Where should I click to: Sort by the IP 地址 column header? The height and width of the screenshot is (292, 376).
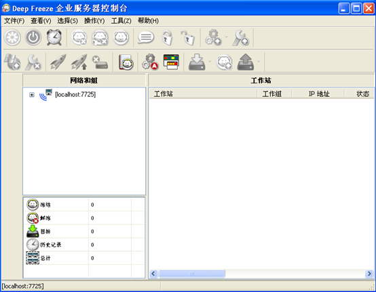(318, 93)
